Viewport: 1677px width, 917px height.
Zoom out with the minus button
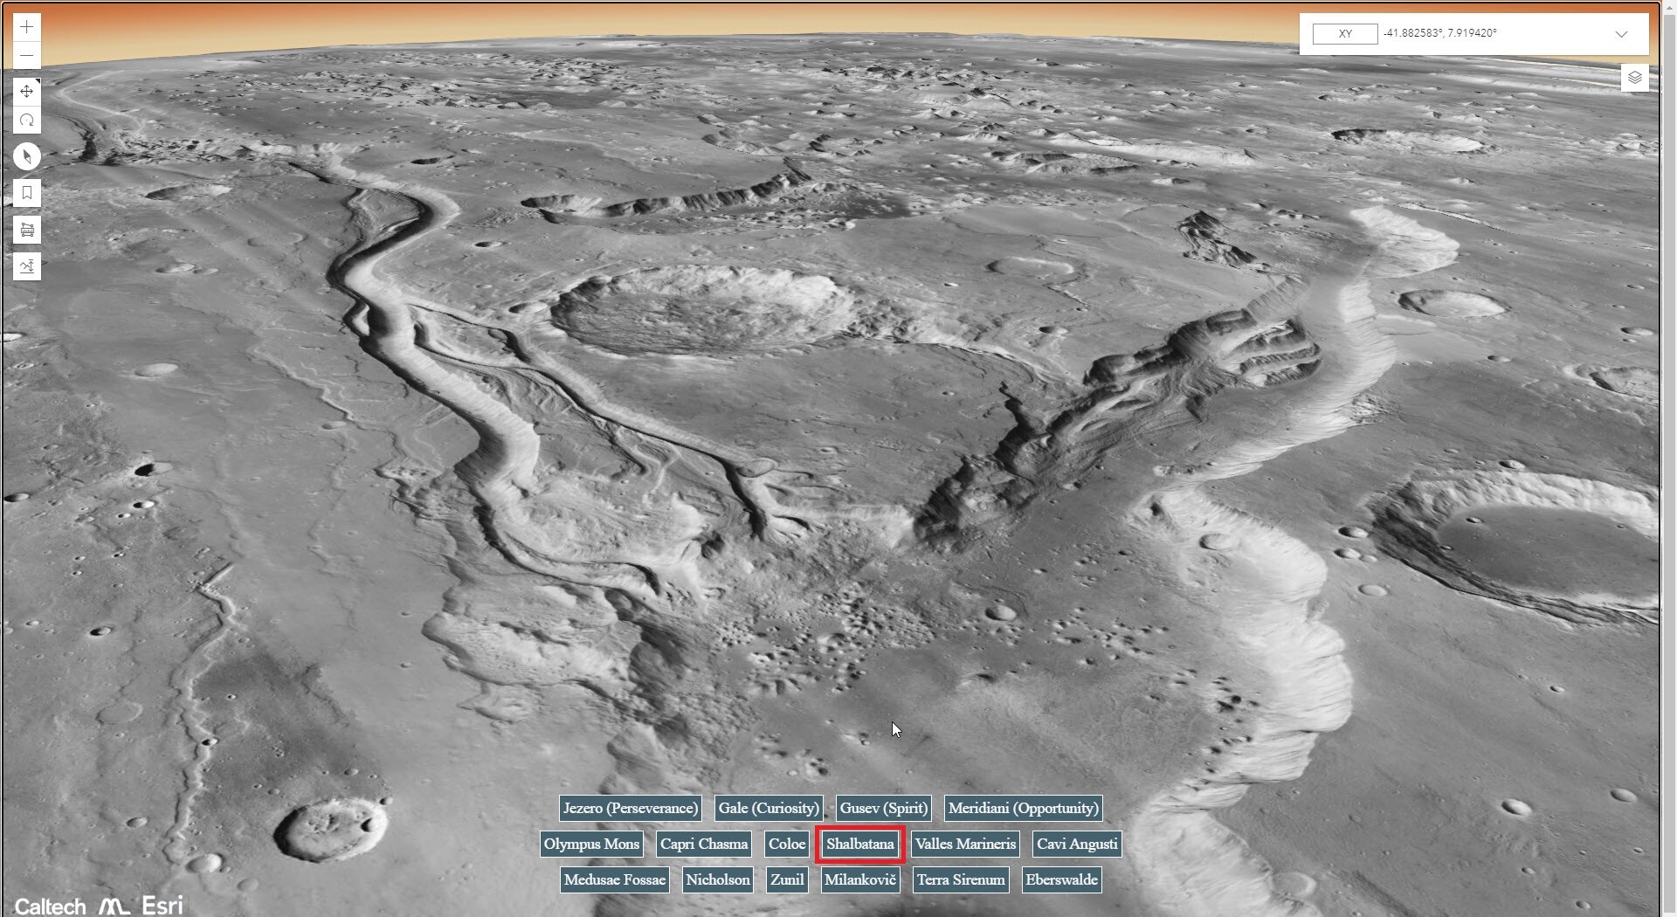click(x=27, y=55)
